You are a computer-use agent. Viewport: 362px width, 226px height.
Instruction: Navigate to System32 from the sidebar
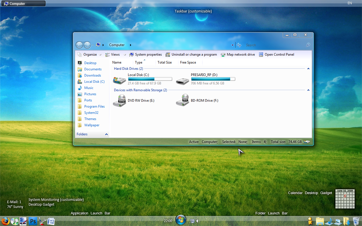90,112
